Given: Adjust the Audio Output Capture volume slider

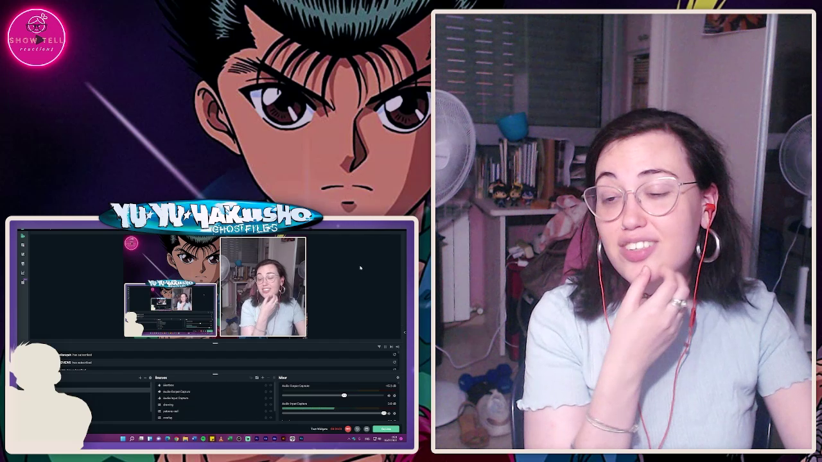Looking at the screenshot, I should click(x=344, y=395).
